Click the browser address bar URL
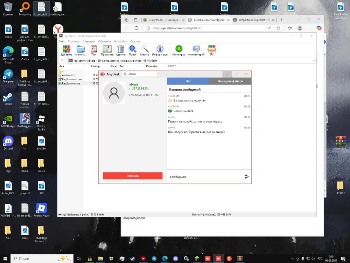Screen dimensions: 350x263 (178, 28)
